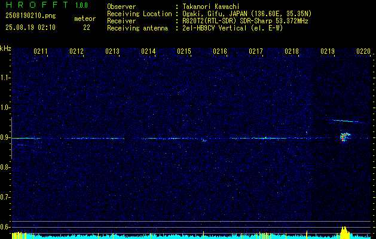This screenshot has height=239, width=376.
Task: Click the meteor label
Action: tap(85, 19)
